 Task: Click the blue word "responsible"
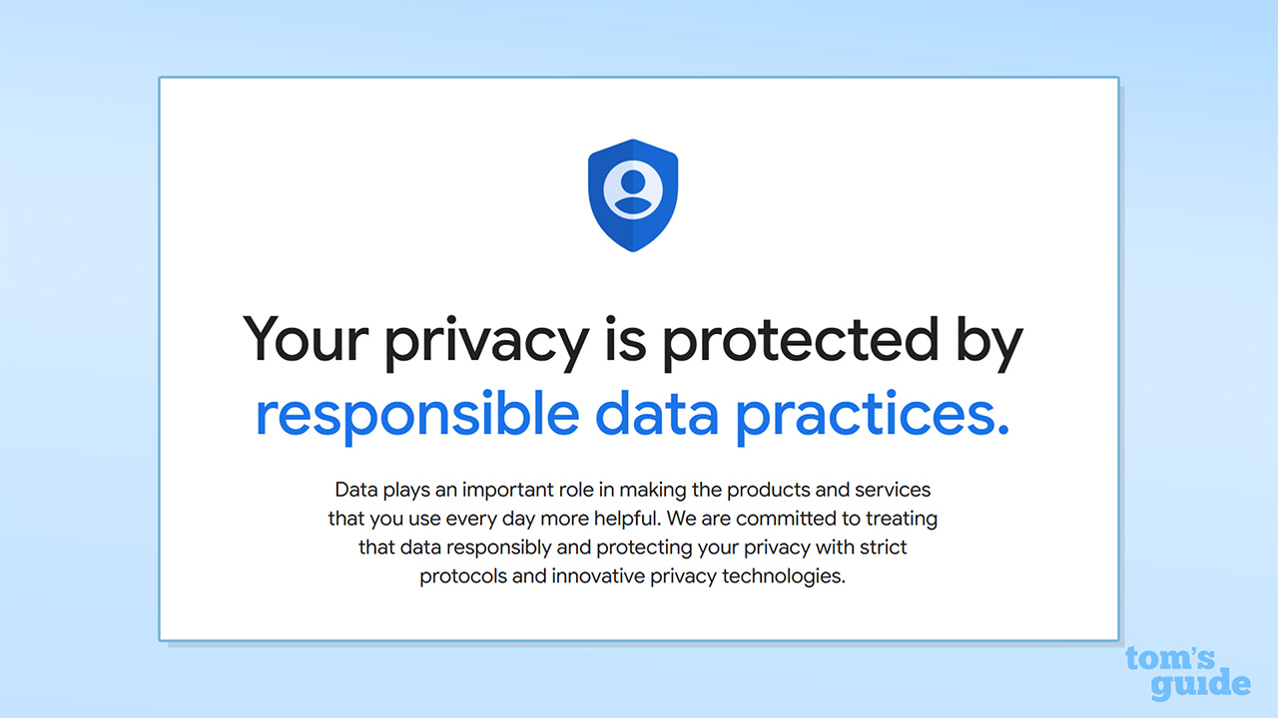[x=416, y=417]
